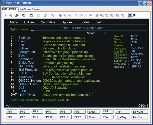Open the Compilers menu in the terminal

point(48,22)
